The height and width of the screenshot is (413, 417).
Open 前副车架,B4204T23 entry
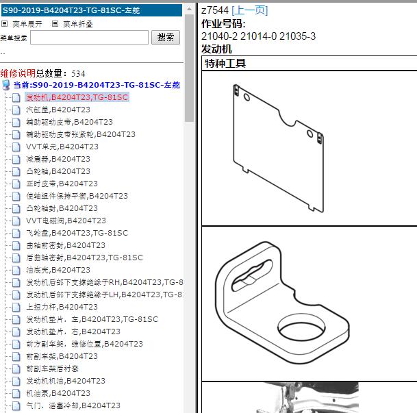pyautogui.click(x=62, y=356)
